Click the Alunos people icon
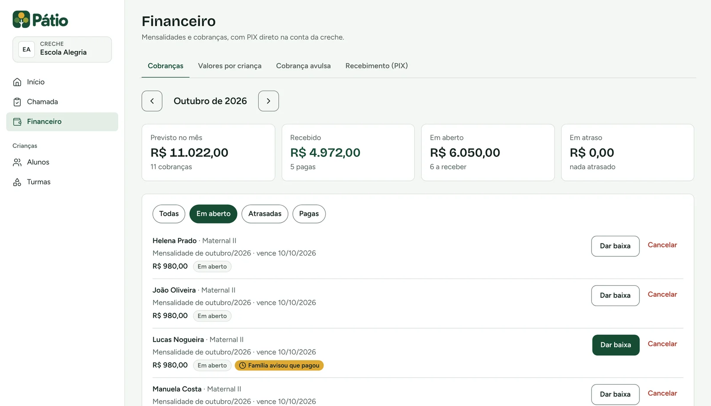Screen dimensions: 711x406 pyautogui.click(x=17, y=163)
